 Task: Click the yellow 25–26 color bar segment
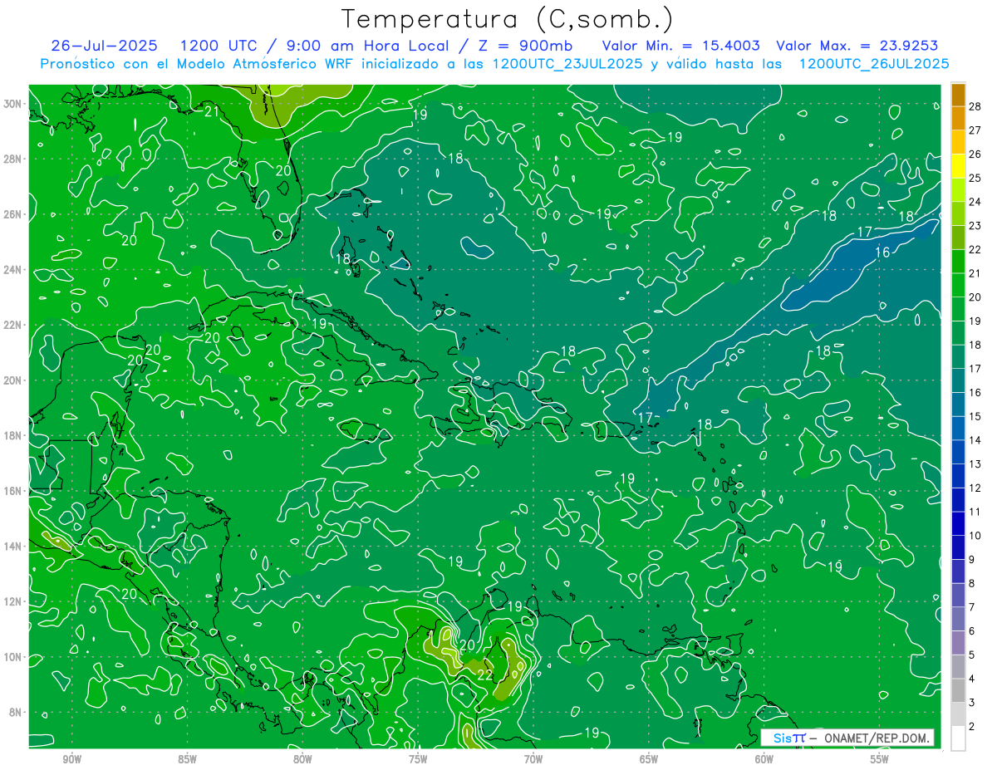[x=958, y=167]
